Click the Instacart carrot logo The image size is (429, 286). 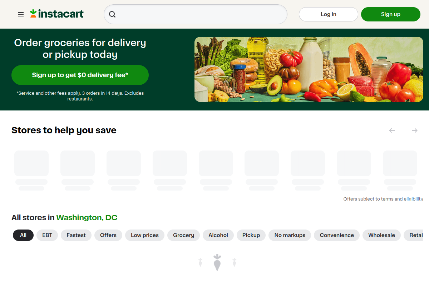57,14
